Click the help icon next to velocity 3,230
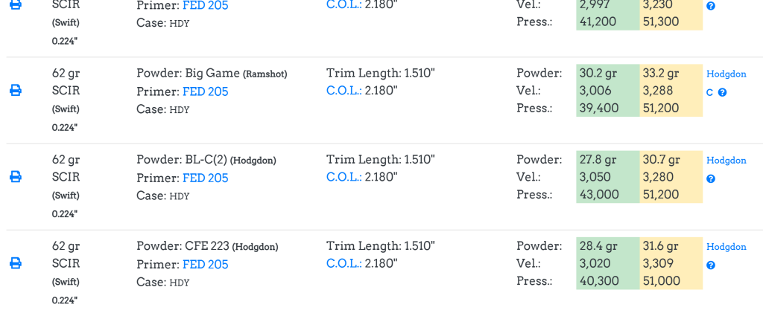This screenshot has width=763, height=316. (711, 6)
